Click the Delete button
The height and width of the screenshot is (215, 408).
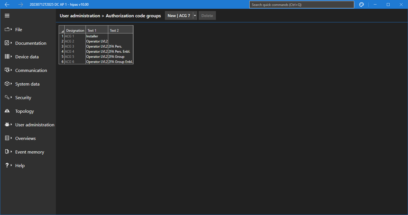pos(207,16)
